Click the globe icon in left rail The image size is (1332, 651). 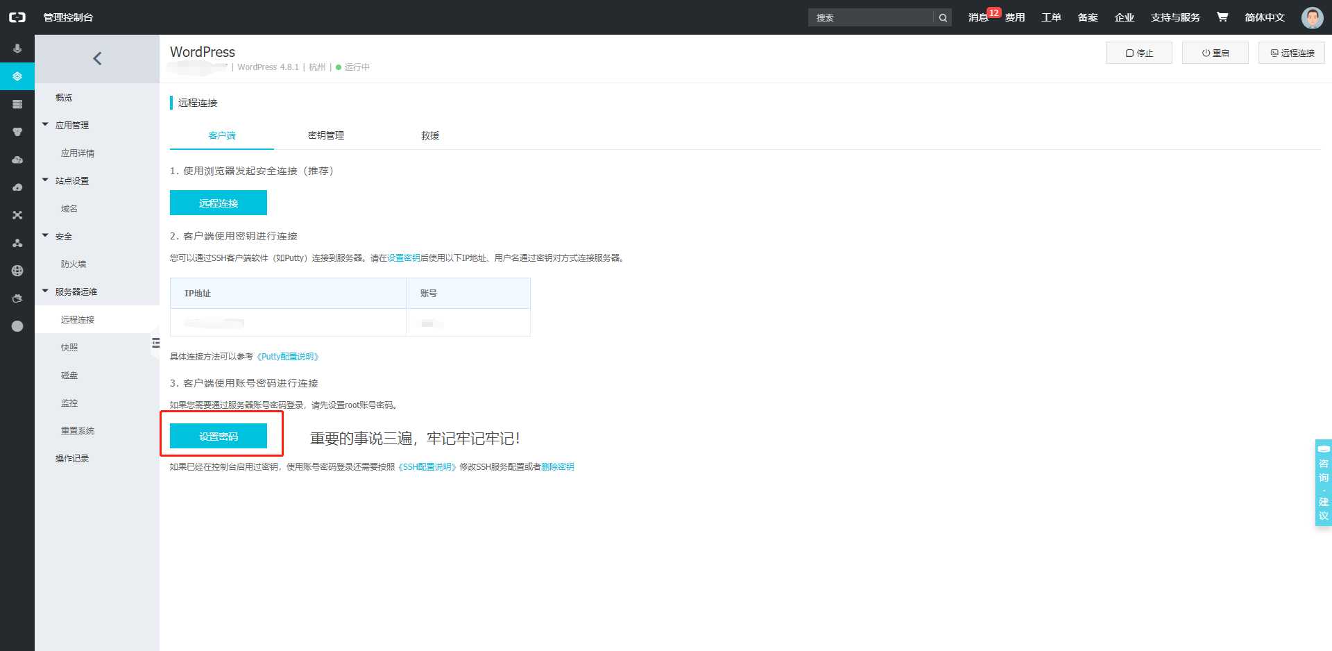pos(17,271)
